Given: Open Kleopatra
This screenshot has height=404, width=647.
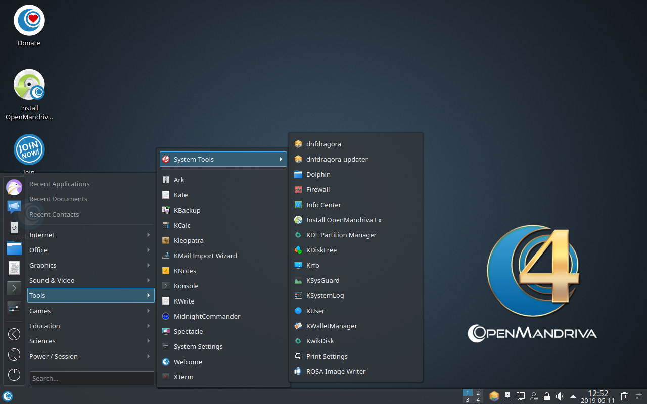Looking at the screenshot, I should (x=223, y=240).
